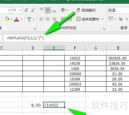Decrease font size with the small A icon
Viewport: 129px width, 115px height.
(x=33, y=10)
